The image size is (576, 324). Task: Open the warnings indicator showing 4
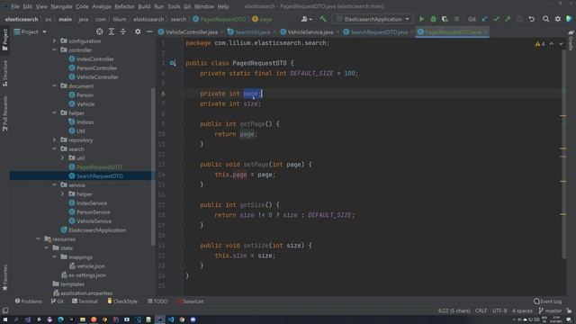pyautogui.click(x=540, y=44)
